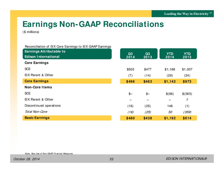Image resolution: width=224 pixels, height=173 pixels.
Task: Click 'EIX Parent & Other' under Non-Core Items
Action: tap(39, 99)
